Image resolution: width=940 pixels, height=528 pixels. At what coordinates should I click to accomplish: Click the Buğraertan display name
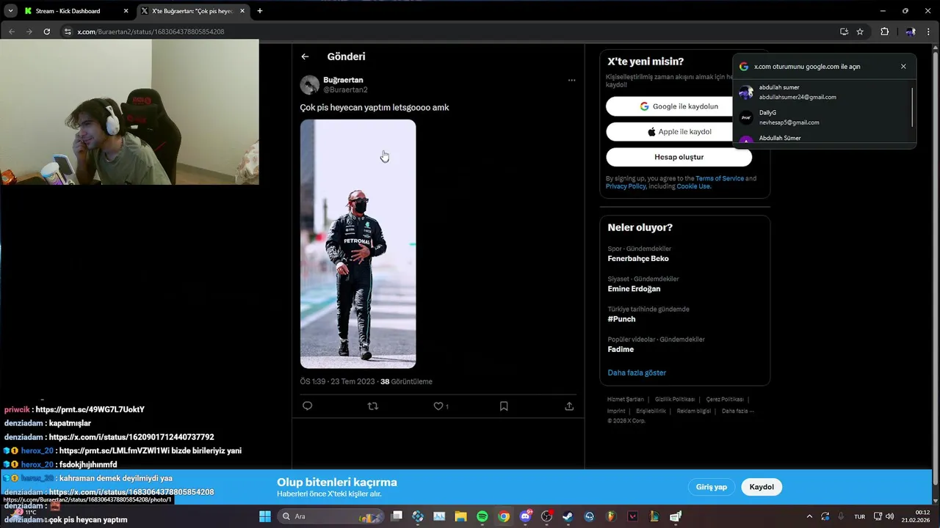coord(343,79)
